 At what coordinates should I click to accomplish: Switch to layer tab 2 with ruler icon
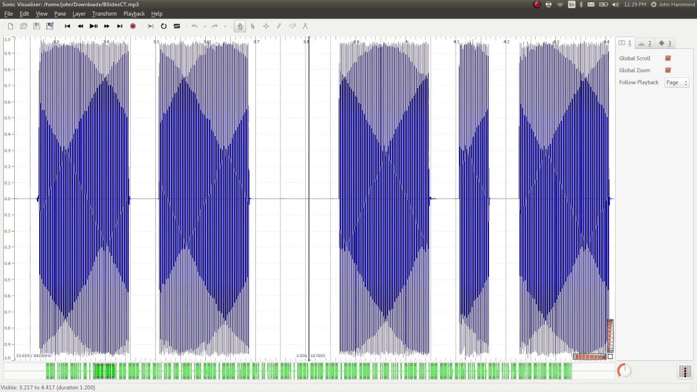pos(645,43)
